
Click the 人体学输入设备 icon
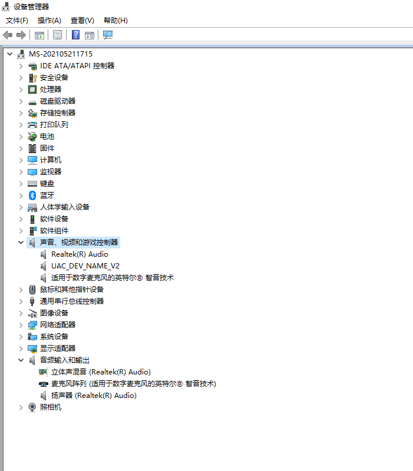pyautogui.click(x=32, y=207)
